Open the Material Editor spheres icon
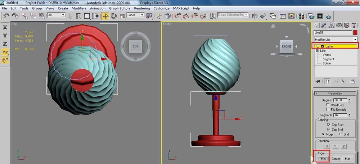 pyautogui.click(x=301, y=16)
